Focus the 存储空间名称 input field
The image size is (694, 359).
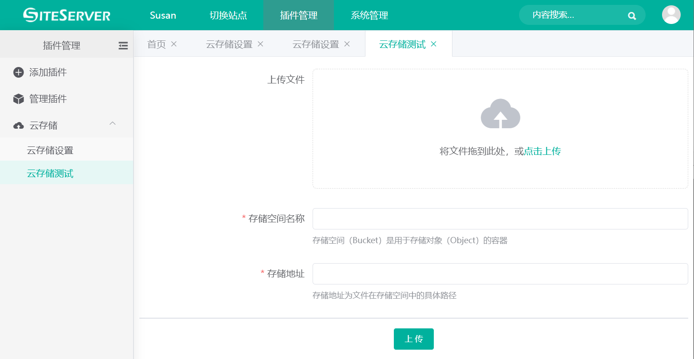tap(500, 219)
